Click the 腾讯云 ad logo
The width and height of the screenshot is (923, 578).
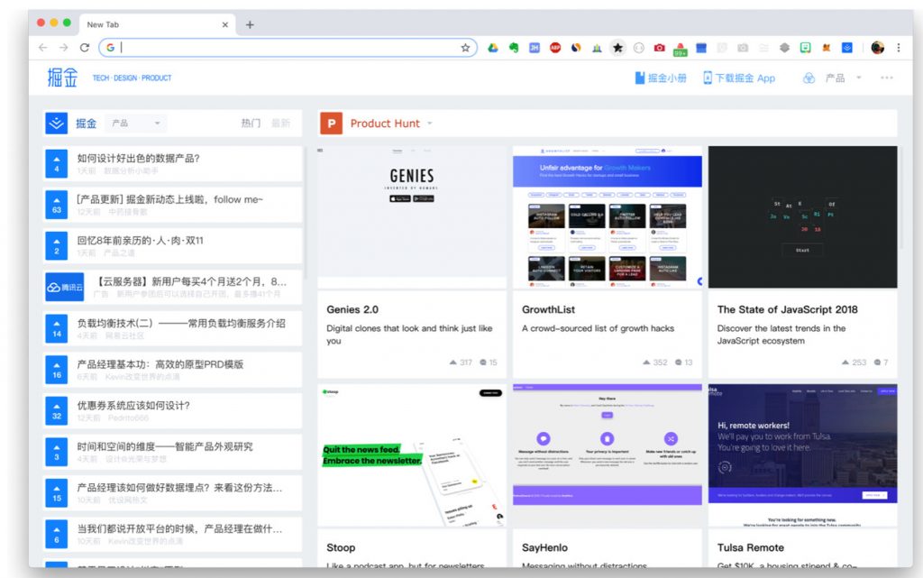65,288
